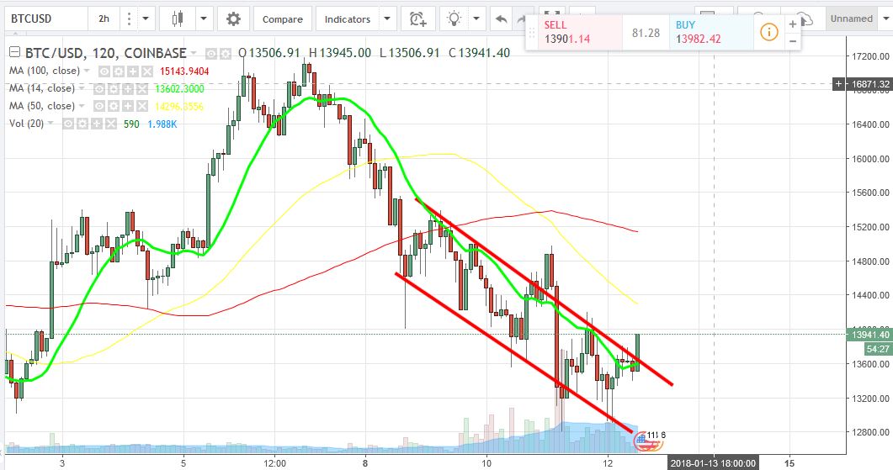Open order panel info icon
Screen dimensions: 893x470
click(x=768, y=32)
